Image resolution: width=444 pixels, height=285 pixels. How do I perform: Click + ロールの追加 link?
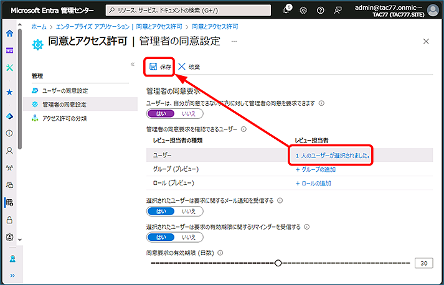click(313, 183)
